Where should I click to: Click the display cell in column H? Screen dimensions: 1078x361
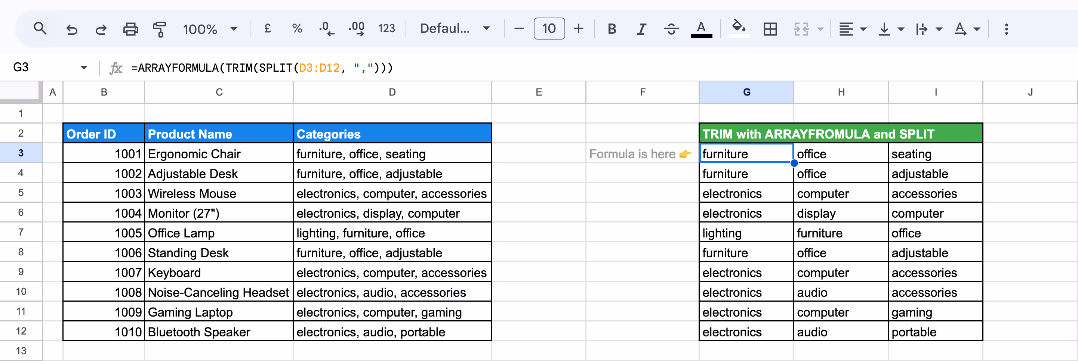(841, 213)
